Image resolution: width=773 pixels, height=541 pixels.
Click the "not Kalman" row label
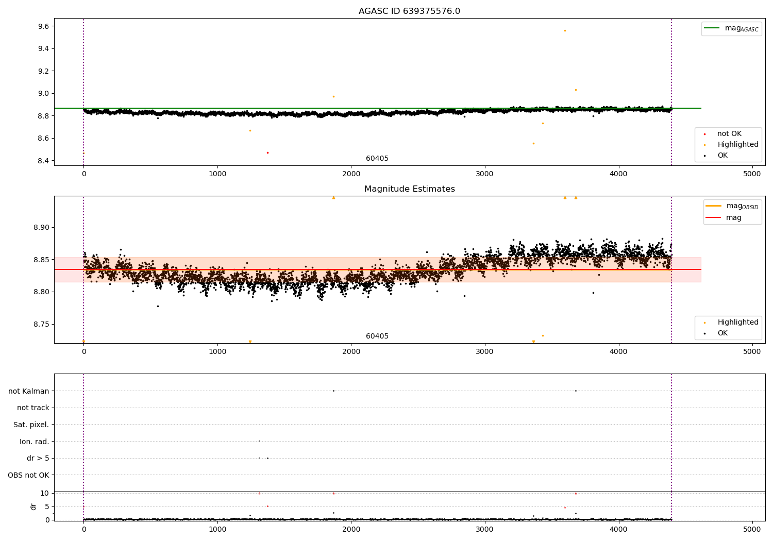point(29,391)
